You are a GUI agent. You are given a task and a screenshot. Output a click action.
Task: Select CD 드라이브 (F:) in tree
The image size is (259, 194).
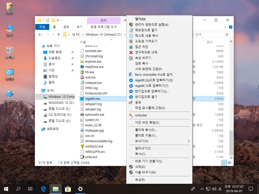click(x=60, y=115)
